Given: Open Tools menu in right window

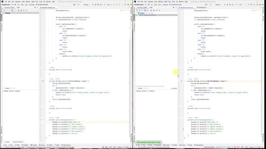Looking at the screenshot, I should click(173, 2).
